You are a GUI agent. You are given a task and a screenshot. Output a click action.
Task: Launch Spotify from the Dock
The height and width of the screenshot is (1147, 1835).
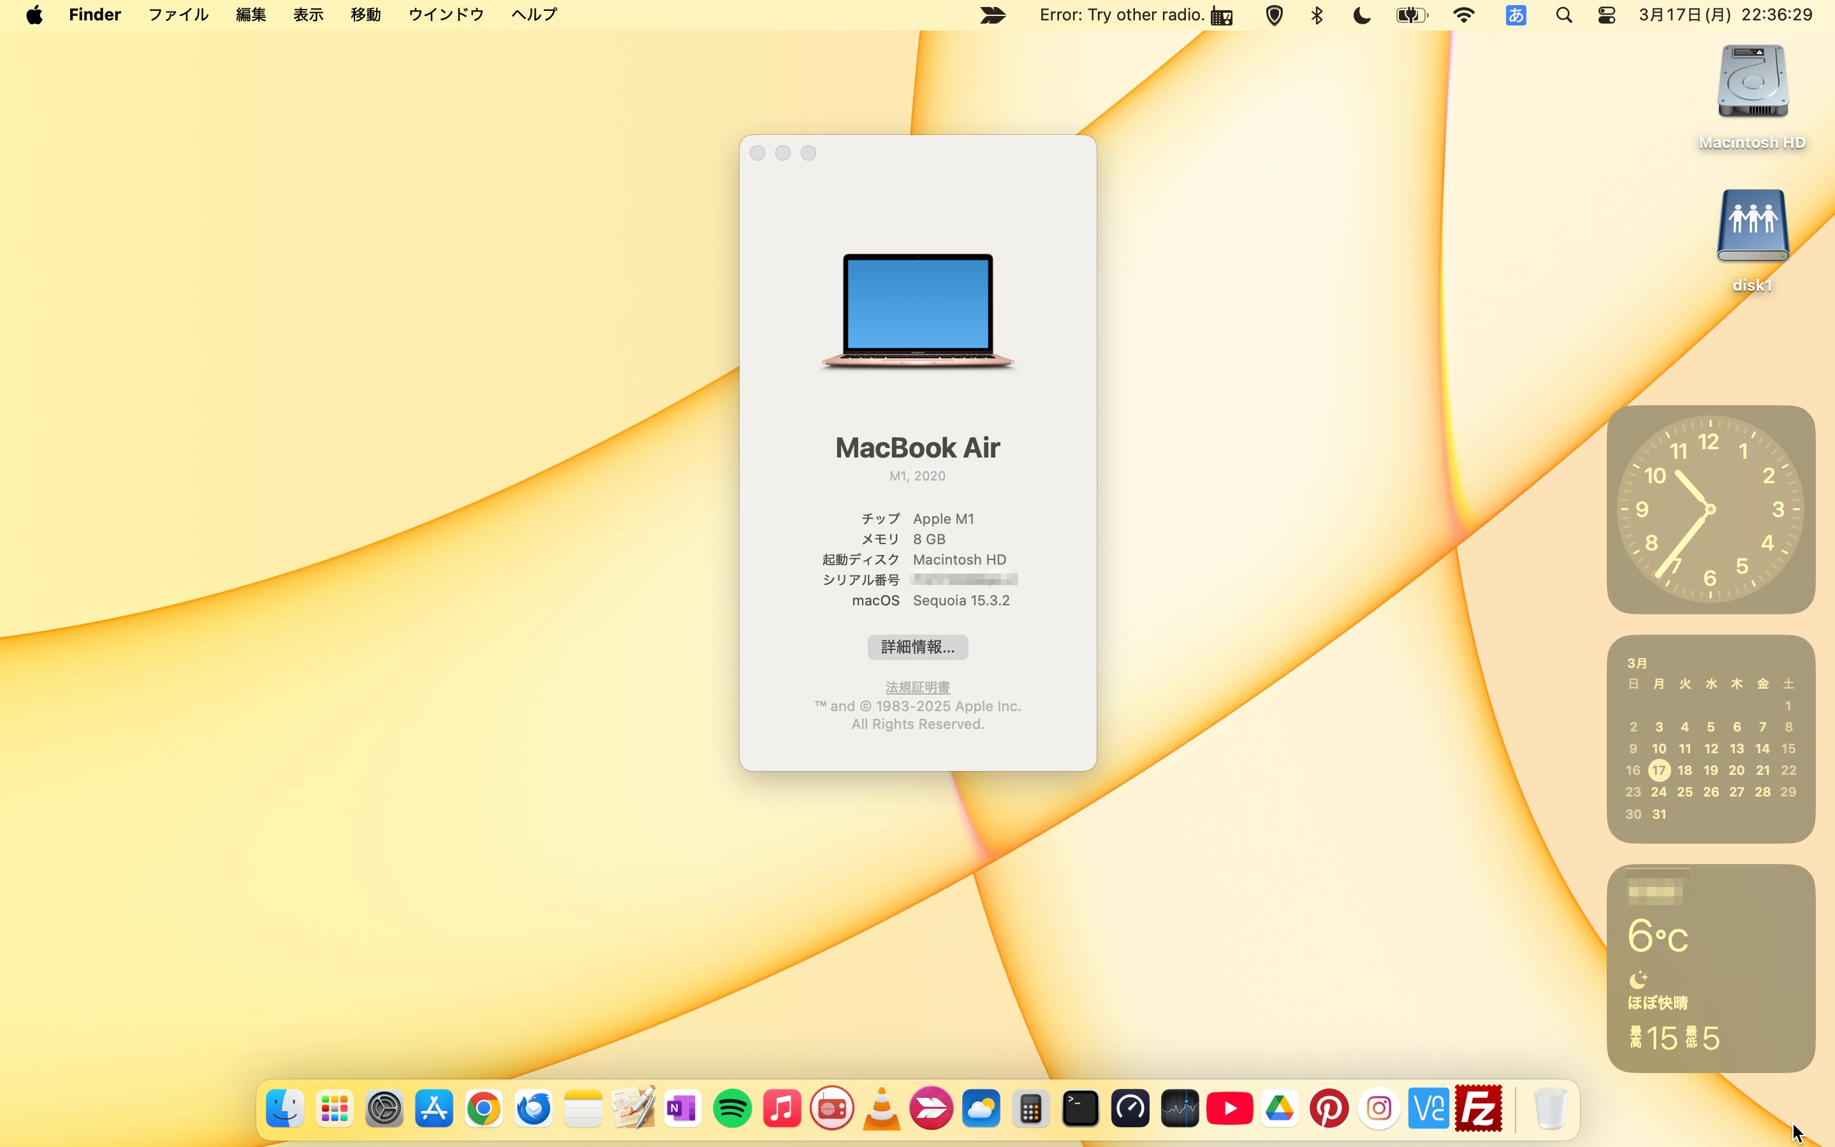pos(733,1109)
